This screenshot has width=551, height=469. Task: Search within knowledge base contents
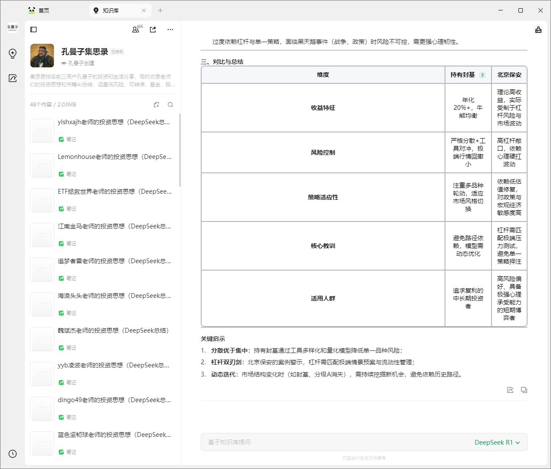[170, 105]
